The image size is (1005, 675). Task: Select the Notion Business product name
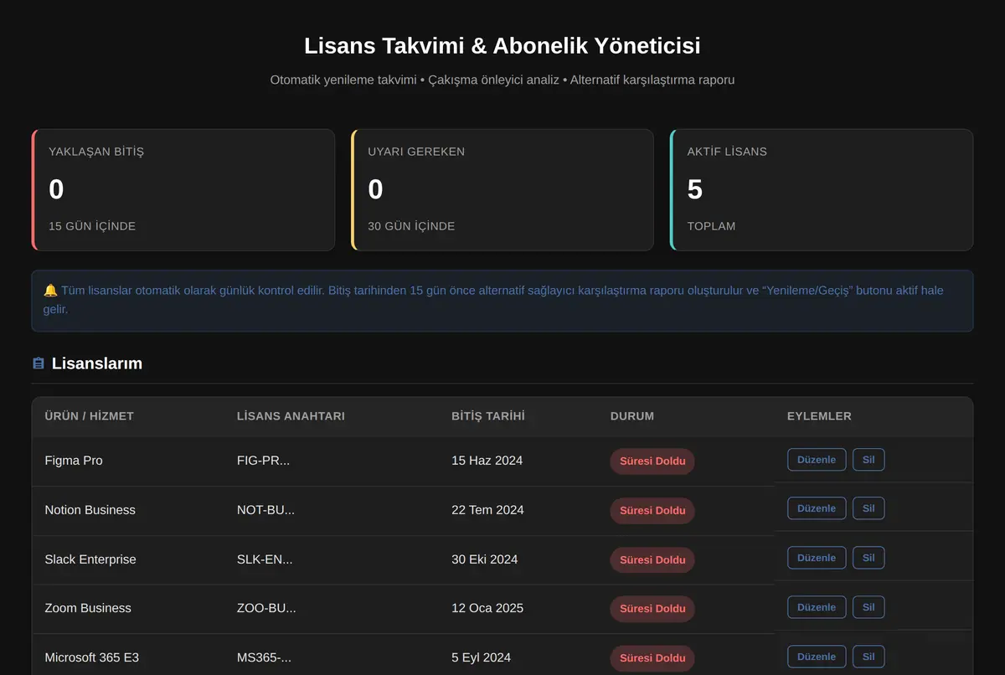[90, 510]
